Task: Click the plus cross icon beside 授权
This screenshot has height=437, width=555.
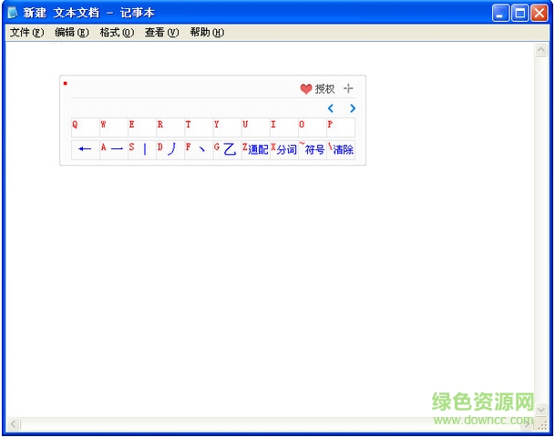Action: click(348, 88)
